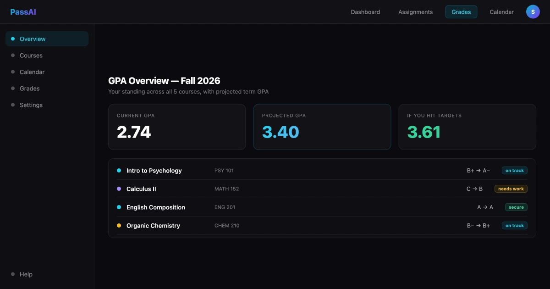Click the CHEM 210 course code

pos(227,226)
